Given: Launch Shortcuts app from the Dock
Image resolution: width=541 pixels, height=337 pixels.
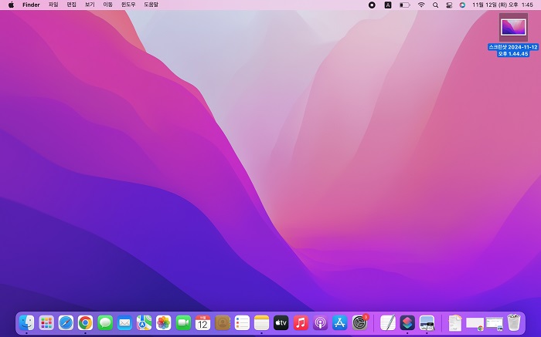Looking at the screenshot, I should pyautogui.click(x=407, y=323).
